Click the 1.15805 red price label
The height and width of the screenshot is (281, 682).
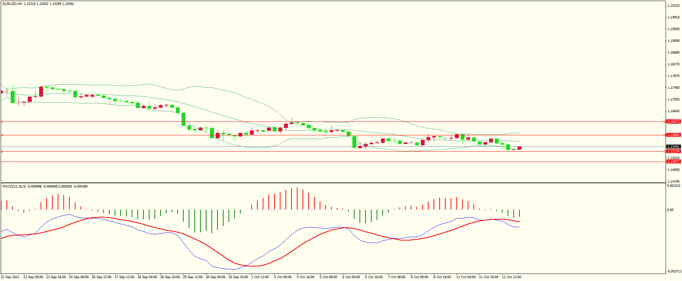coord(673,135)
